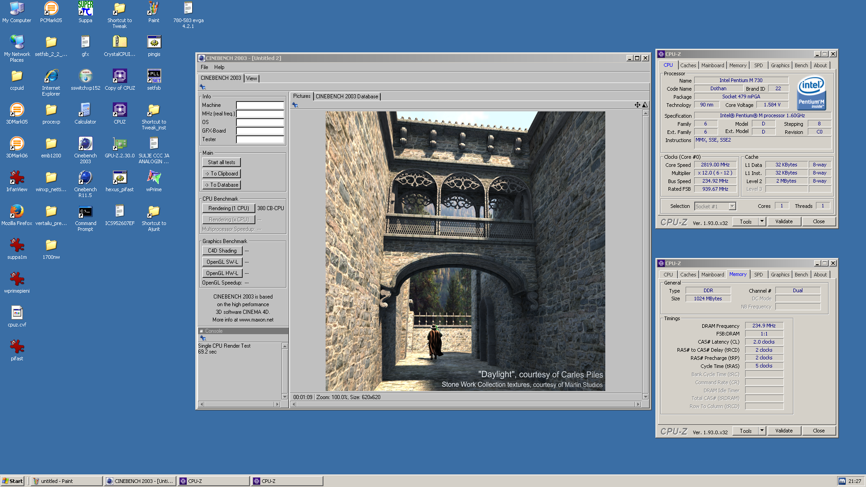Click the picture vertical scrollbar down arrow

pyautogui.click(x=645, y=397)
